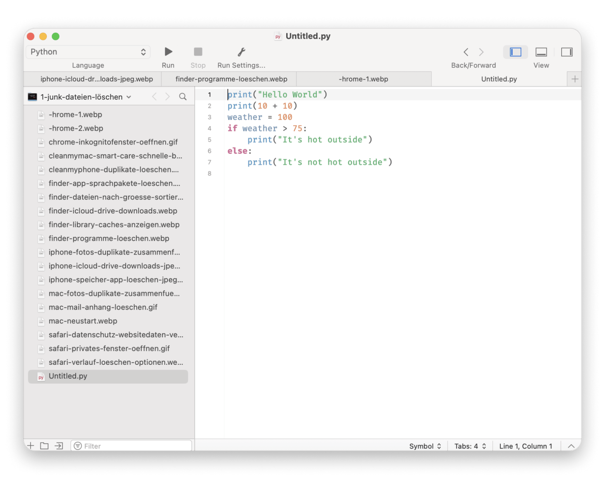Select cleanmyphone-duplikate-loeschen file
The height and width of the screenshot is (482, 605).
(x=108, y=170)
